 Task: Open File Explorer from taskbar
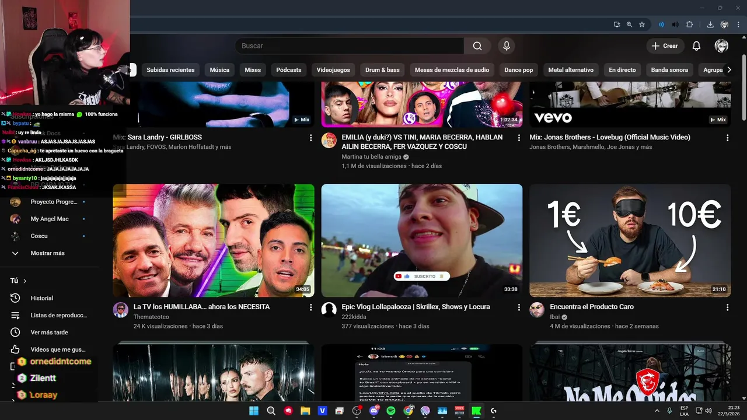coord(305,411)
